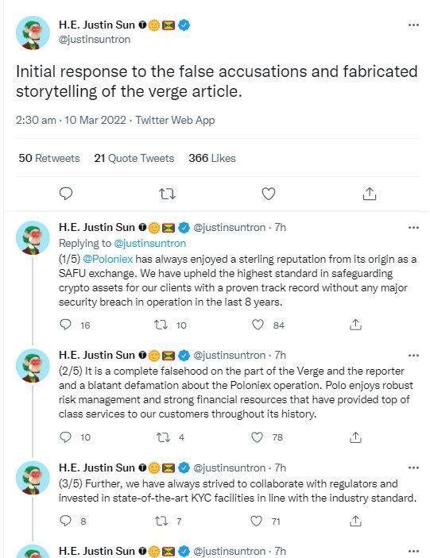The width and height of the screenshot is (430, 558).
Task: Open the @Poloniex mention link
Action: coord(107,259)
